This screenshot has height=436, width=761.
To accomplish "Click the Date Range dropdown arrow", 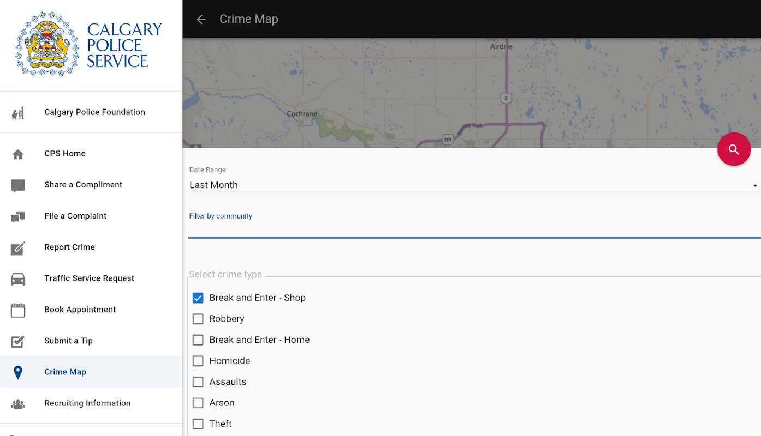I will tap(755, 186).
